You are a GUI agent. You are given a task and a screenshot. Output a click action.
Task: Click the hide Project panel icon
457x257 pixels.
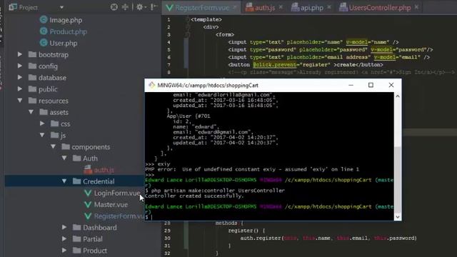click(x=154, y=7)
